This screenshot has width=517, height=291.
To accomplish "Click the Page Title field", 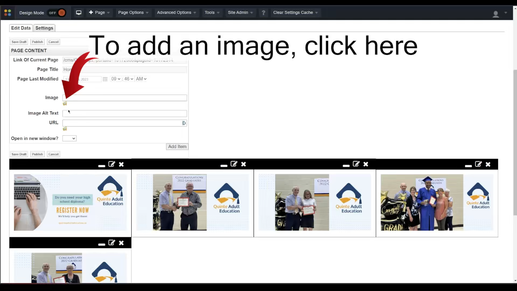I will coord(124,70).
